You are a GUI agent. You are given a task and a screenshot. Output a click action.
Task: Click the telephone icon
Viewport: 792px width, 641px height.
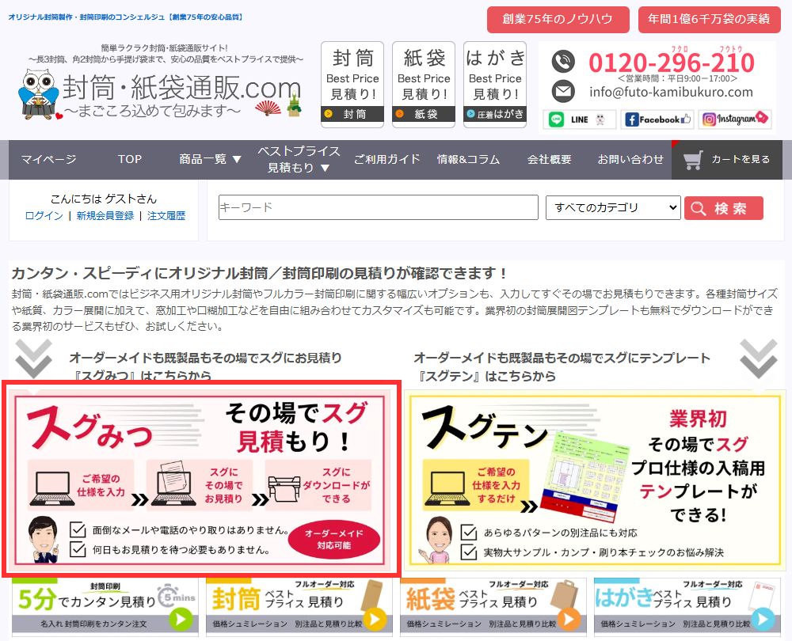(x=562, y=62)
